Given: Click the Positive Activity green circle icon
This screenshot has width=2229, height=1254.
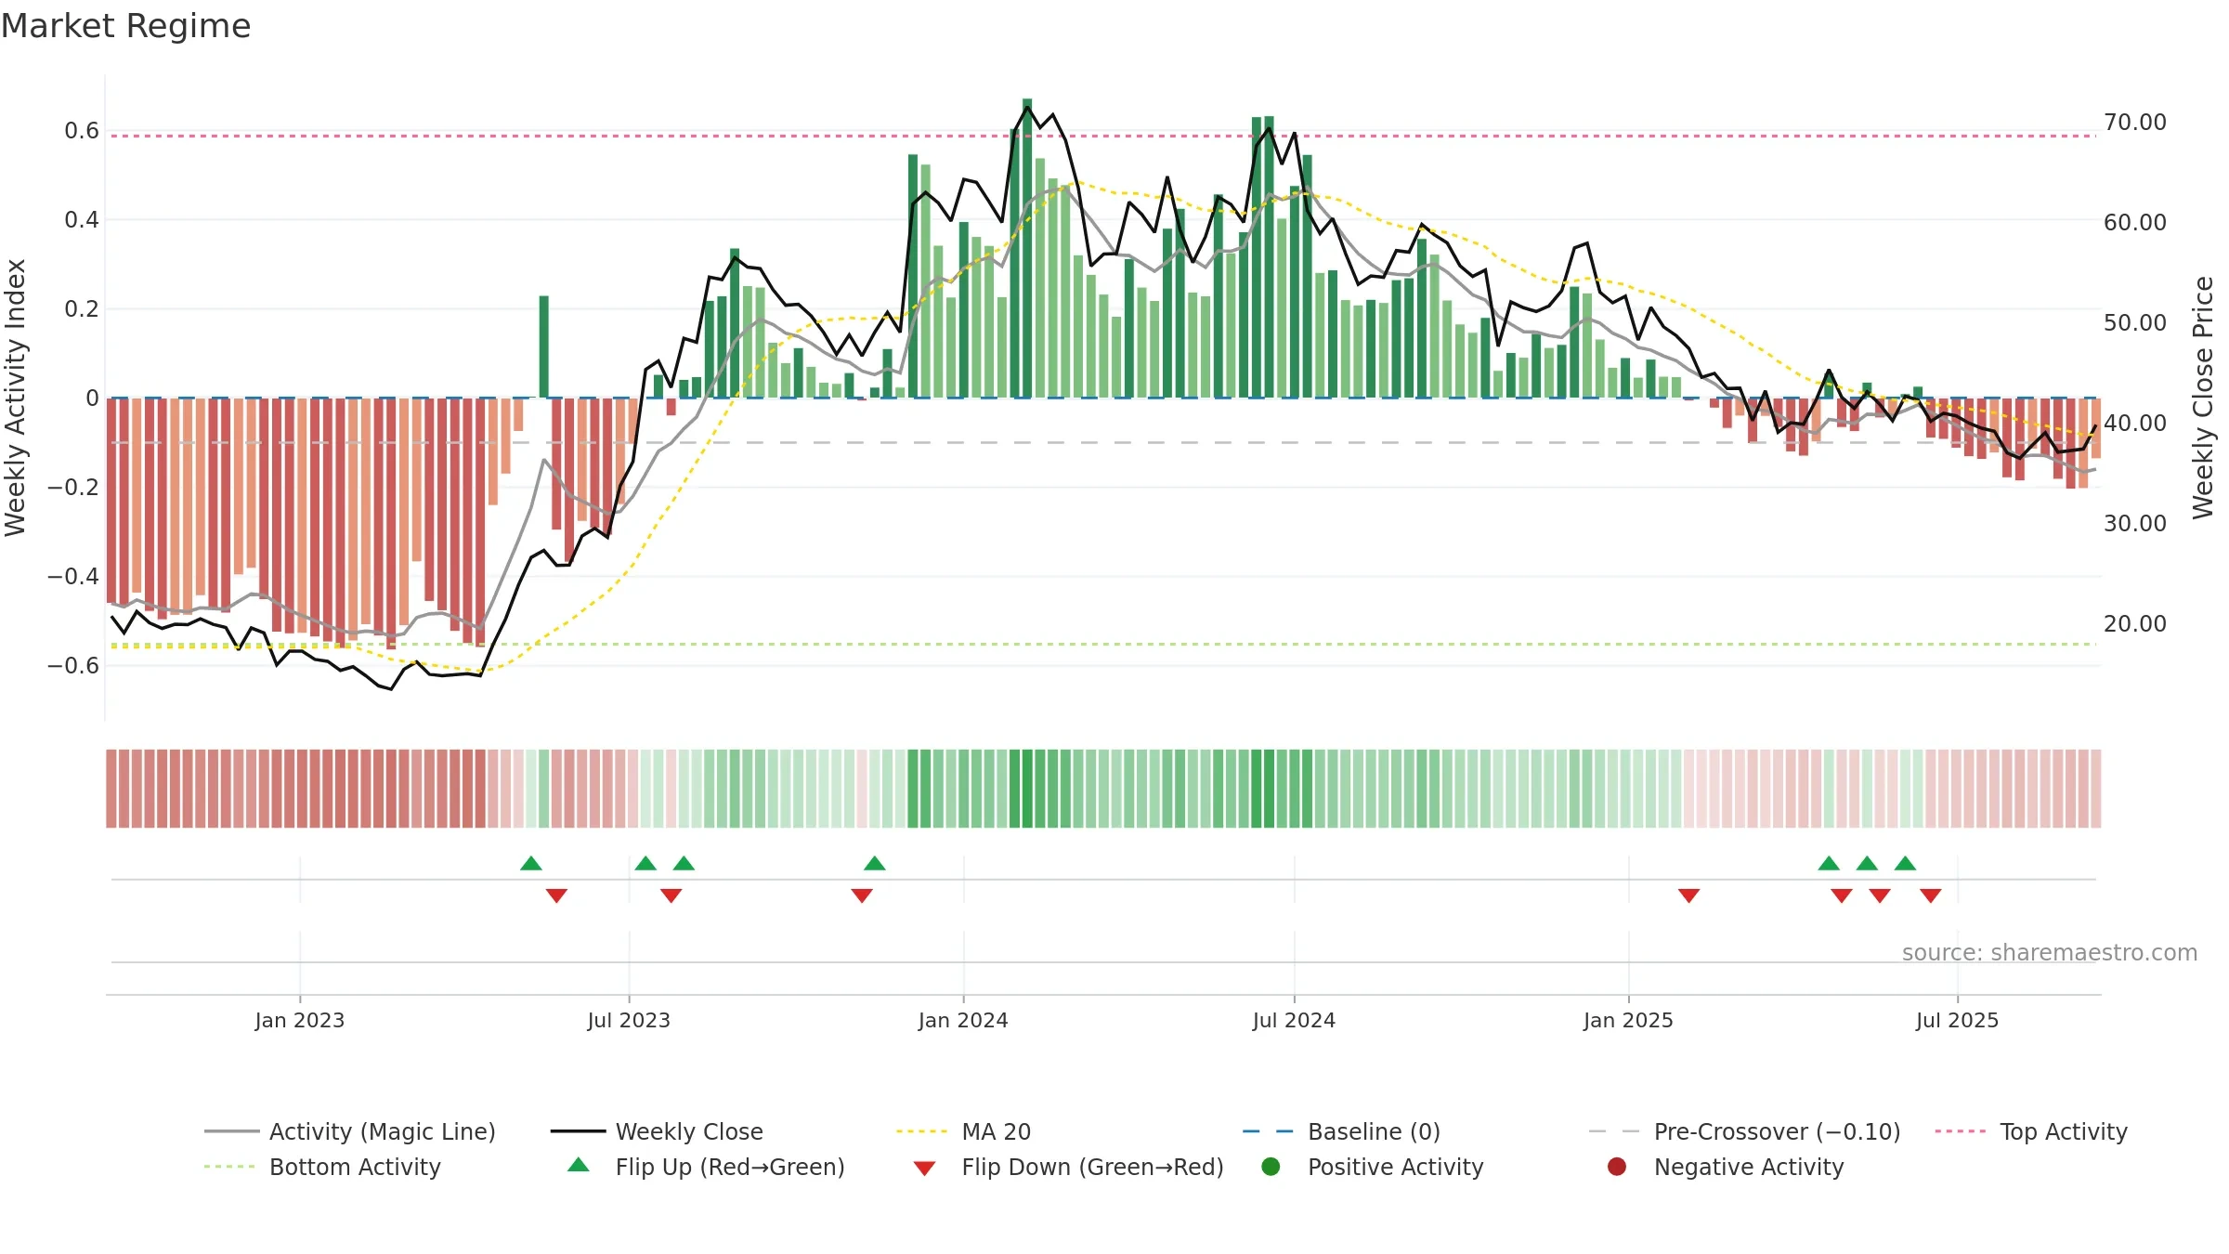Looking at the screenshot, I should (x=1271, y=1167).
